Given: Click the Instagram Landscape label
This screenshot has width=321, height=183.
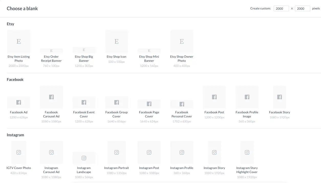Looking at the screenshot, I should [84, 170].
